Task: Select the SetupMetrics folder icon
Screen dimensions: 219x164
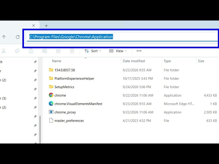Action: point(51,86)
